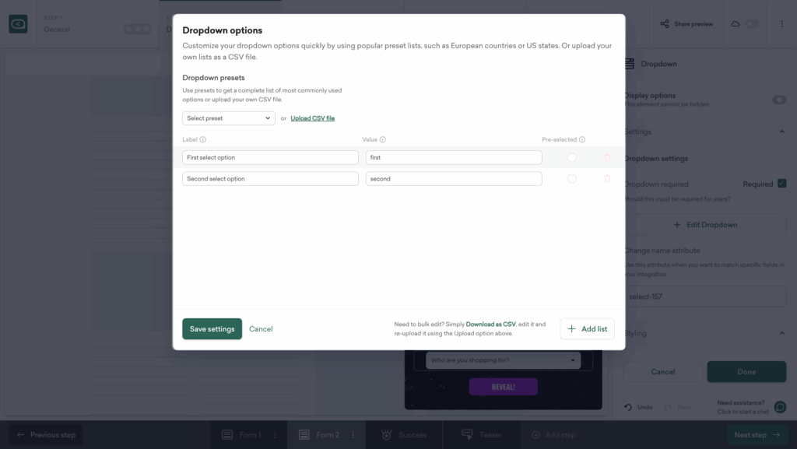Click the Form 1 form icon
The image size is (797, 449).
pos(227,435)
